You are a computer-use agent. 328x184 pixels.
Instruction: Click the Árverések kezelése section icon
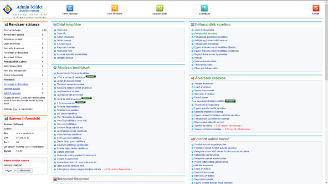tap(192, 78)
